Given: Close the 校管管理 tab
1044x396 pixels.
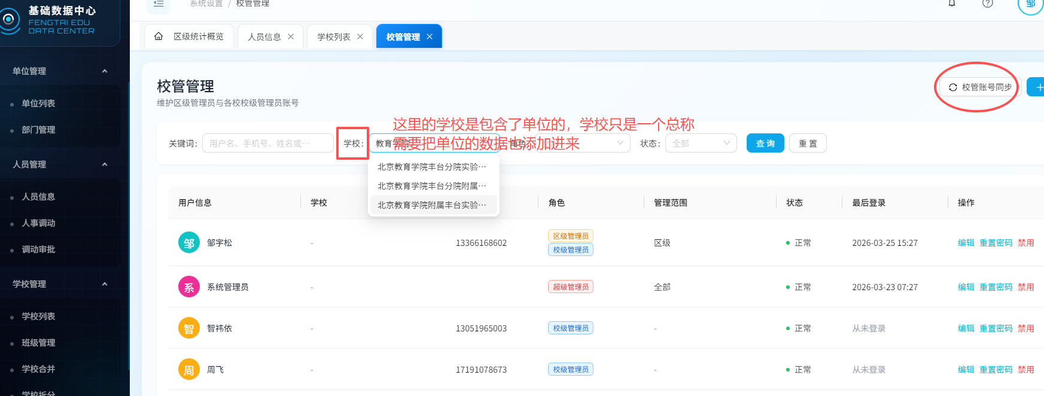Looking at the screenshot, I should [x=430, y=36].
